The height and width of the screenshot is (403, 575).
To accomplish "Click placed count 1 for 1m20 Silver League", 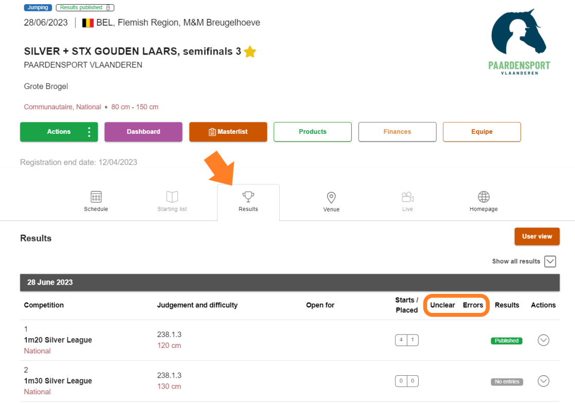I will (x=412, y=340).
